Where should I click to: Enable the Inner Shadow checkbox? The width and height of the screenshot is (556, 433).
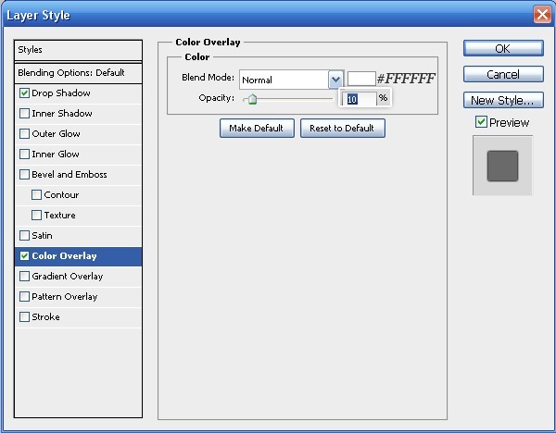tap(24, 114)
